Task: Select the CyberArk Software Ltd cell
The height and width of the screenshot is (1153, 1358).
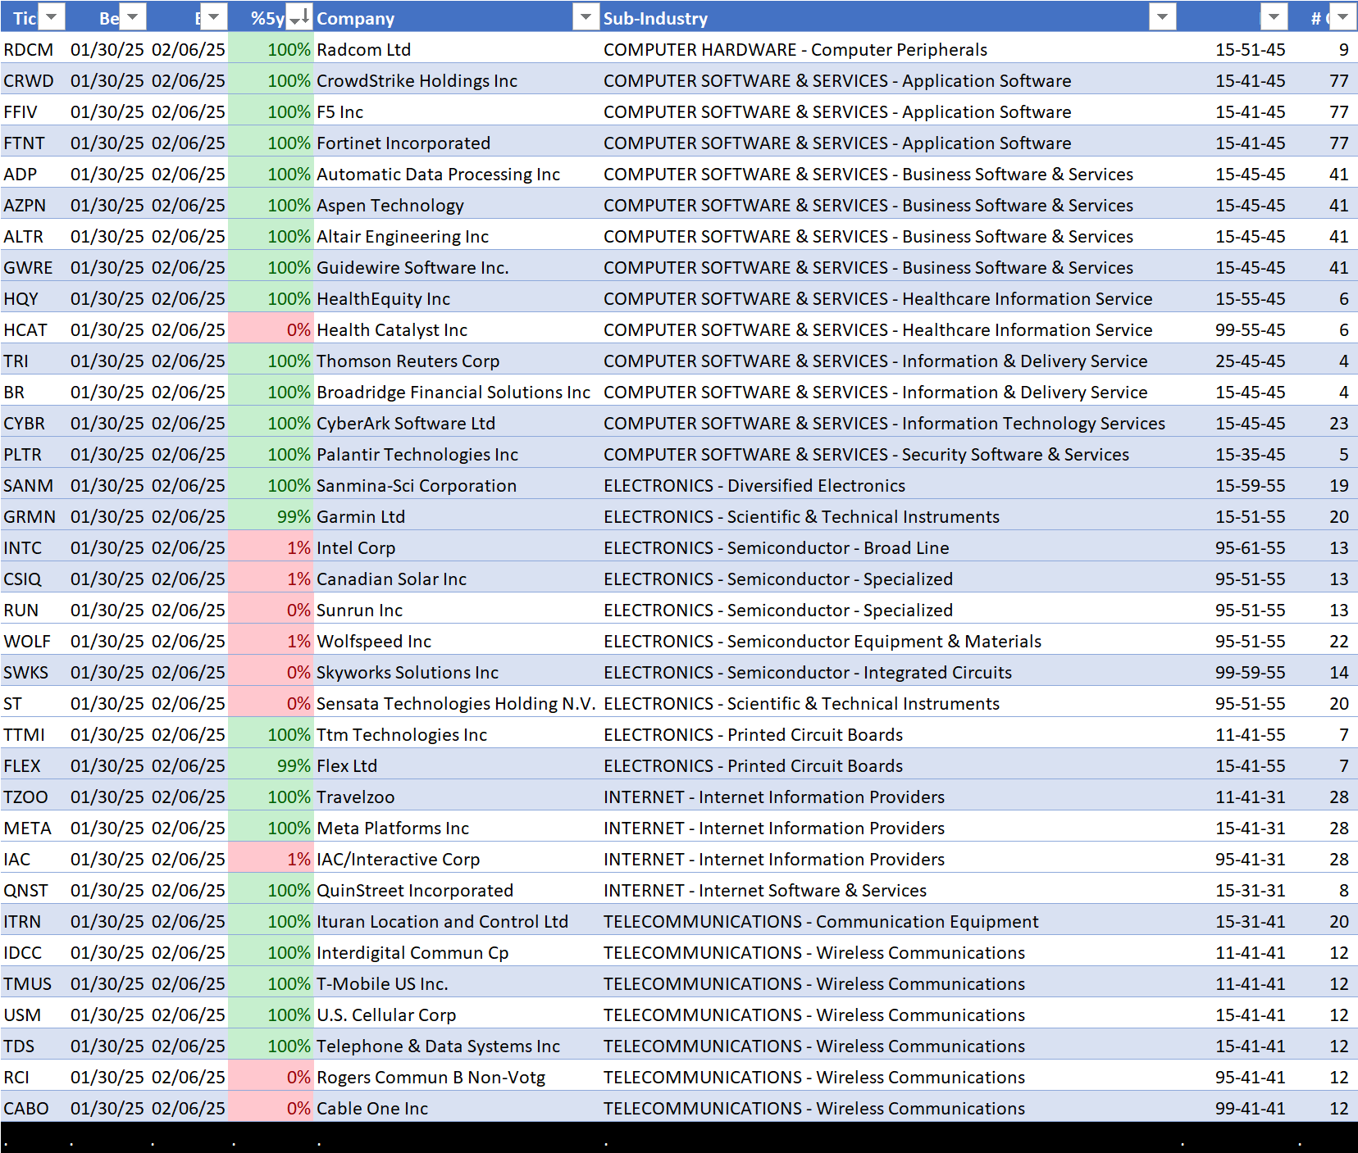Action: 457,423
